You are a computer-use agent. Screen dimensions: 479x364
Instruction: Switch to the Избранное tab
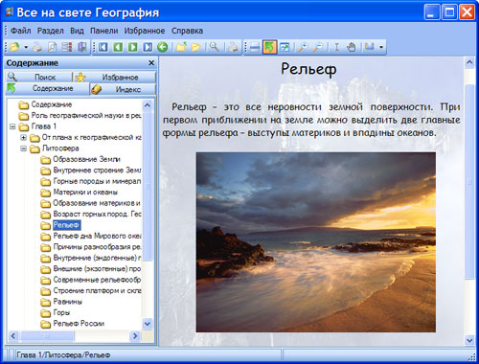pos(115,77)
